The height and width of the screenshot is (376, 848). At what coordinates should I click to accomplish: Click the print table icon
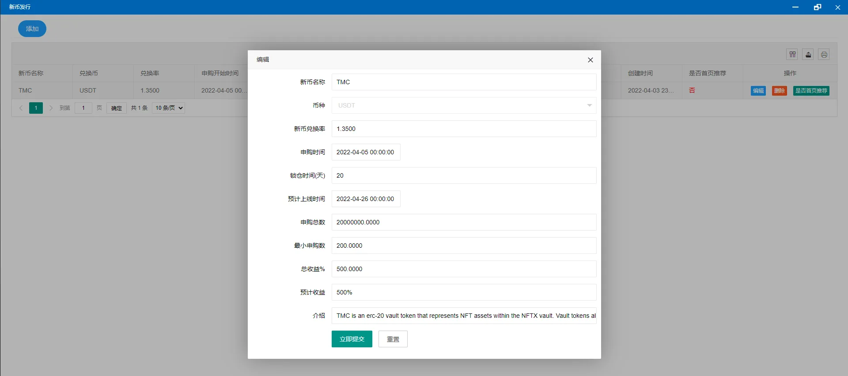(x=824, y=54)
